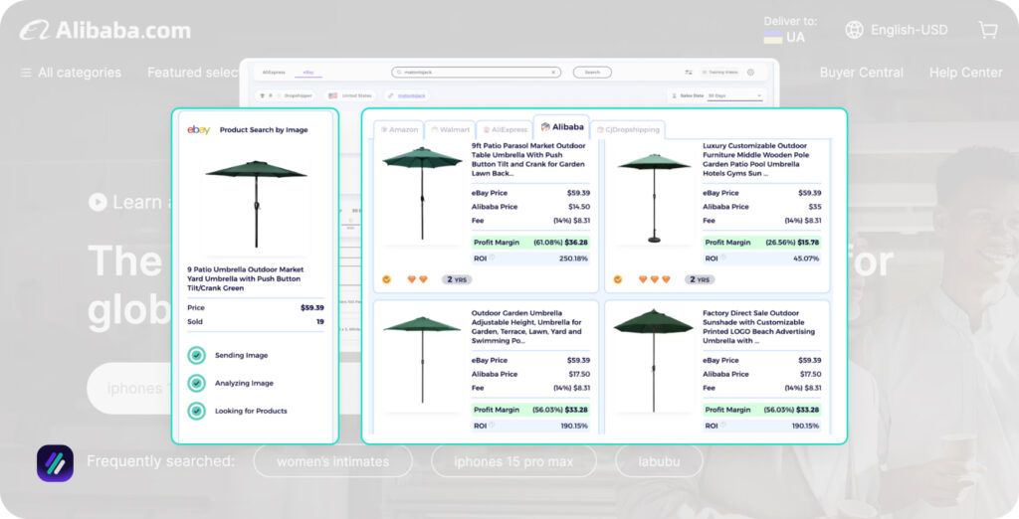Image resolution: width=1019 pixels, height=519 pixels.
Task: Click the 9 Patio Umbrella eBay listing title
Action: tap(245, 278)
